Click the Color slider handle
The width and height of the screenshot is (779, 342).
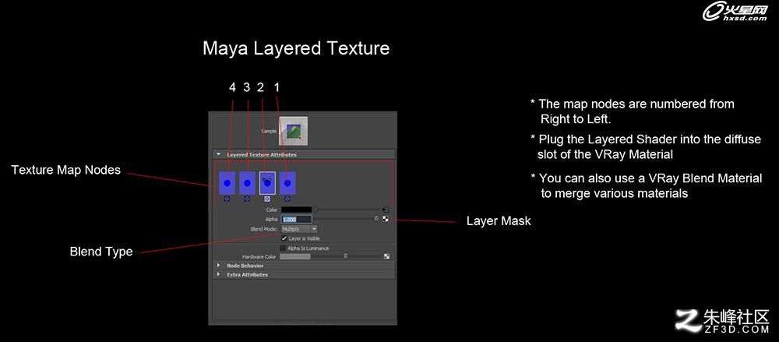tap(315, 210)
